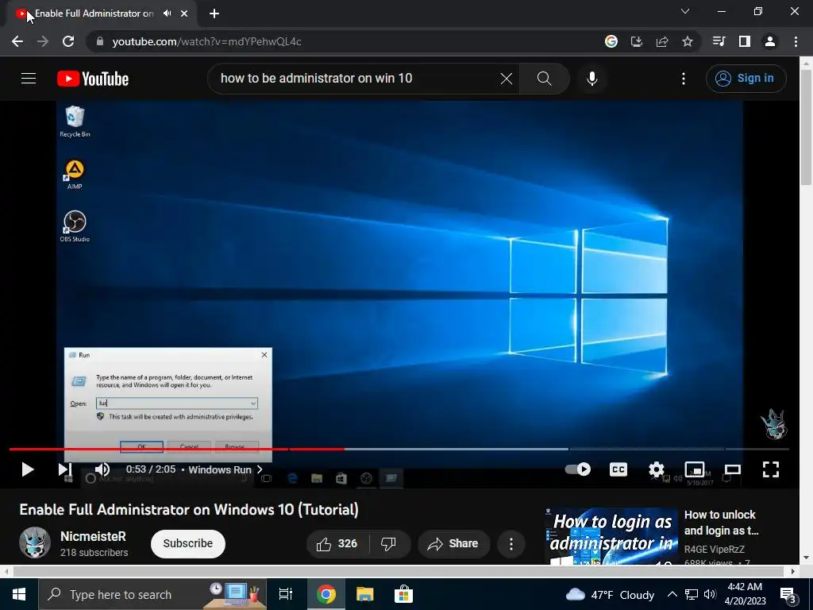Open Task View on taskbar
813x610 pixels.
(x=286, y=594)
